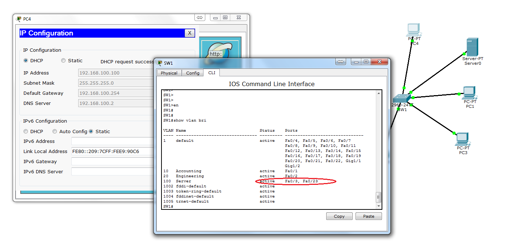Maximize the SW1 window

point(366,62)
